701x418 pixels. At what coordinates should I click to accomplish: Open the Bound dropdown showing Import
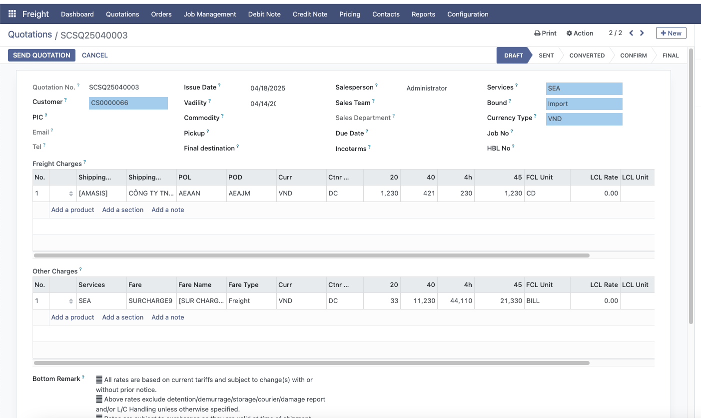coord(584,104)
